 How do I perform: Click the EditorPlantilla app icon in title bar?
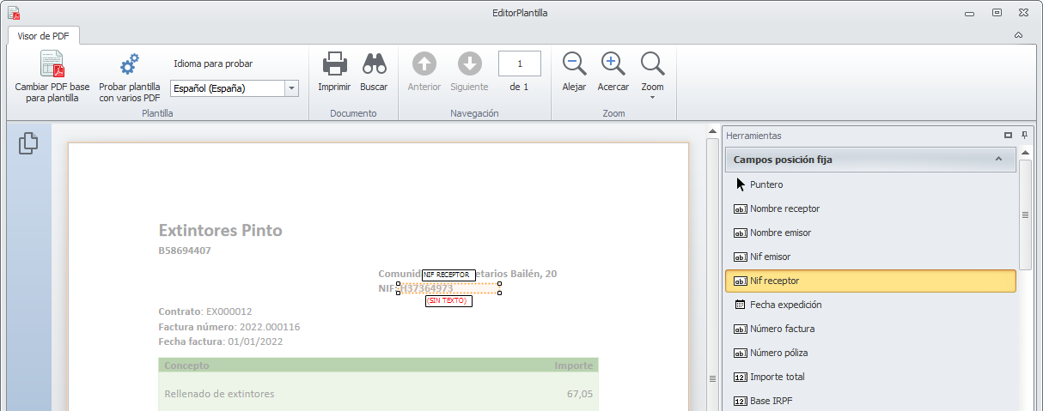14,13
